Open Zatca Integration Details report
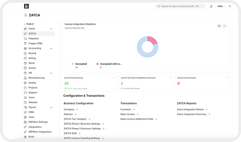The height and width of the screenshot is (142, 241). click(190, 110)
